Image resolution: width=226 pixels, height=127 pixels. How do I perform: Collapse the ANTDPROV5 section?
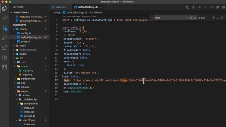[x=11, y=25]
